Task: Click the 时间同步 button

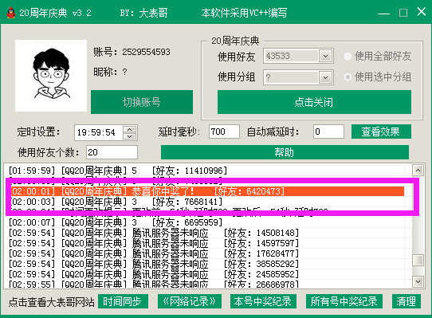Action: pyautogui.click(x=123, y=301)
